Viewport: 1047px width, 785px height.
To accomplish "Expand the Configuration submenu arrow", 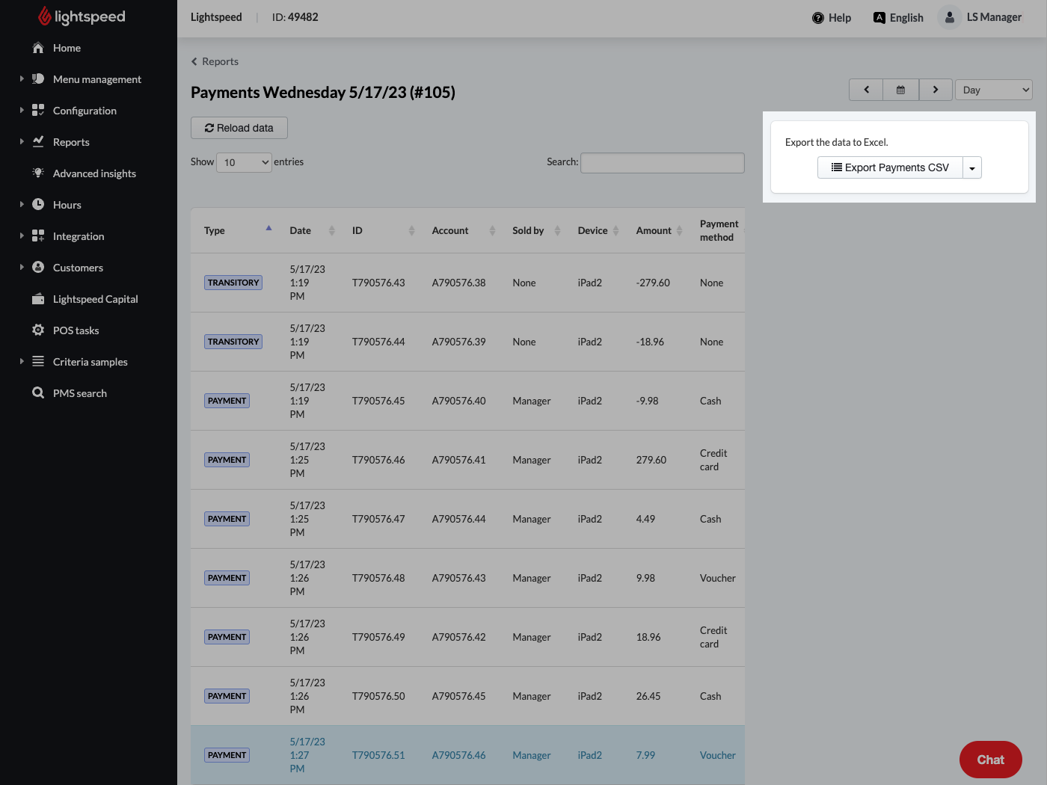I will (x=22, y=110).
